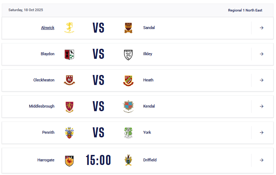Click the Driffield club crest
This screenshot has width=276, height=175.
pyautogui.click(x=128, y=160)
